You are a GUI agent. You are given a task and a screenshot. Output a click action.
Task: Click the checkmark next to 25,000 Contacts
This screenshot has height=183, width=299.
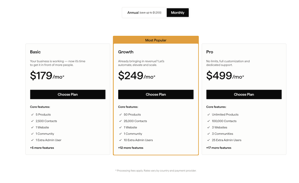click(x=120, y=121)
